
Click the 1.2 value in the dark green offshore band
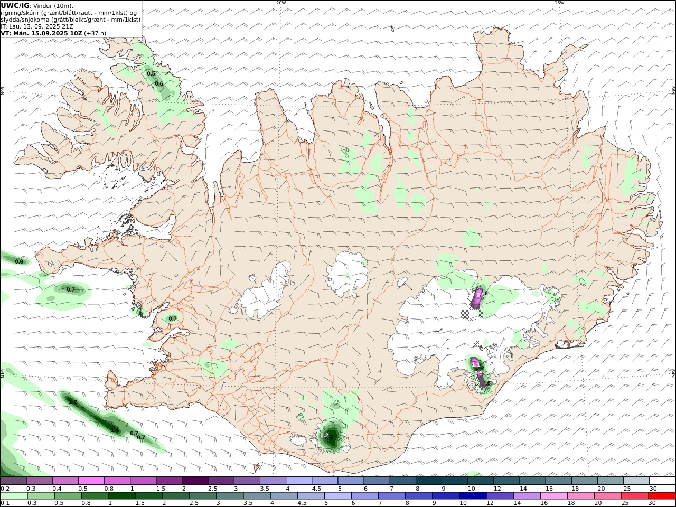[73, 402]
